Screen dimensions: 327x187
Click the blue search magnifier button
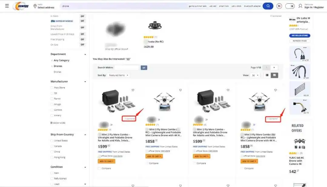click(268, 6)
